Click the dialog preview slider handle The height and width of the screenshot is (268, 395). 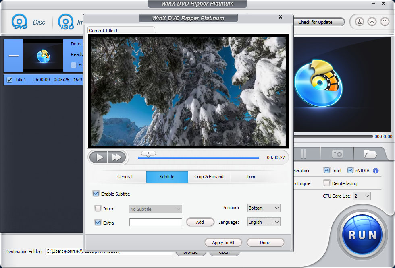pos(148,154)
